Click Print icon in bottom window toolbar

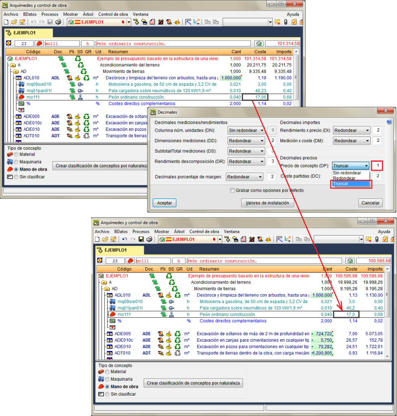tap(150, 239)
